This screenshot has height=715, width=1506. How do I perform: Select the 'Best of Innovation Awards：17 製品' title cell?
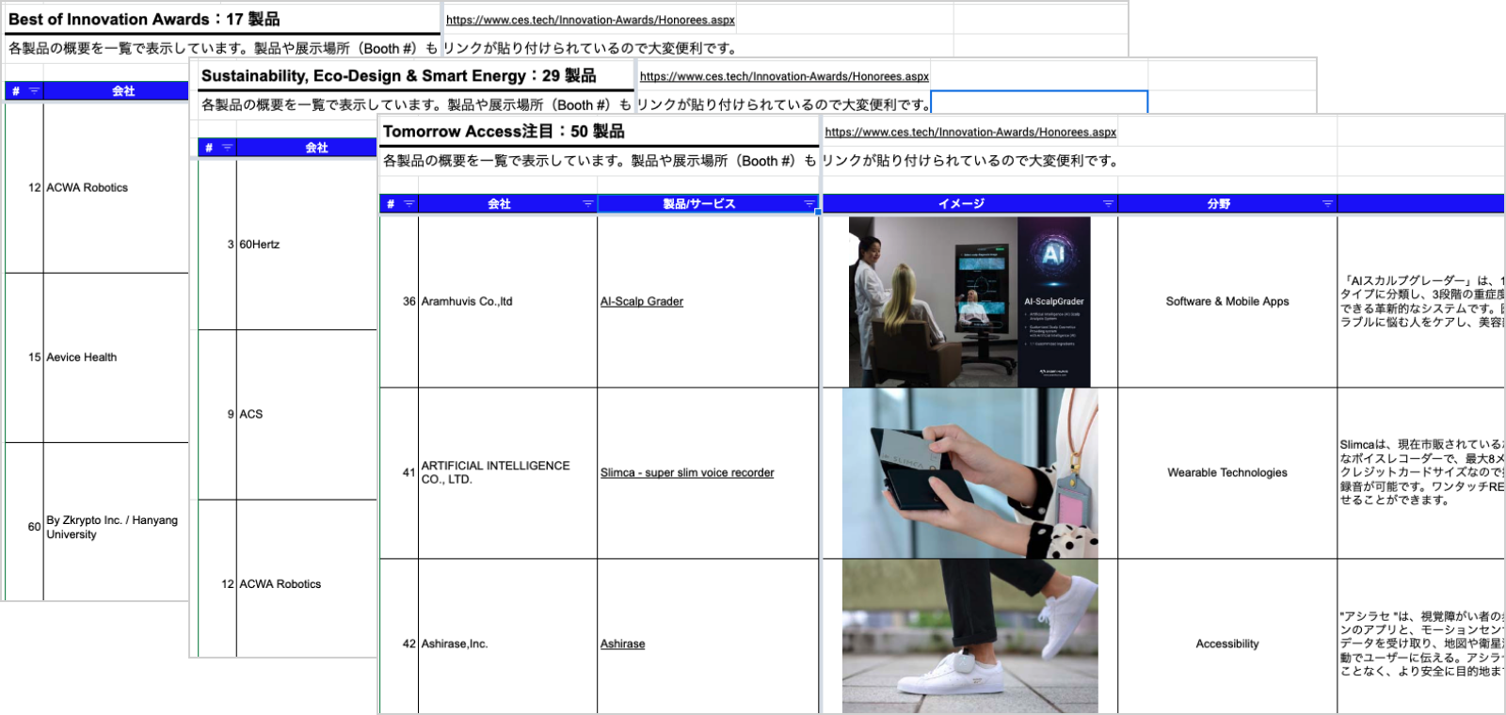tap(222, 20)
